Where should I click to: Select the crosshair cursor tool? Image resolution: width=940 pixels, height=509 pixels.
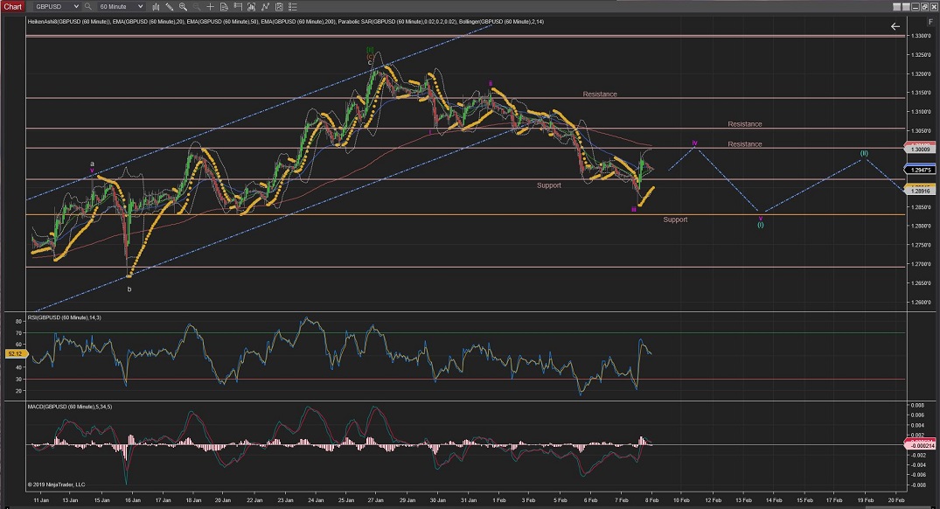coord(211,7)
